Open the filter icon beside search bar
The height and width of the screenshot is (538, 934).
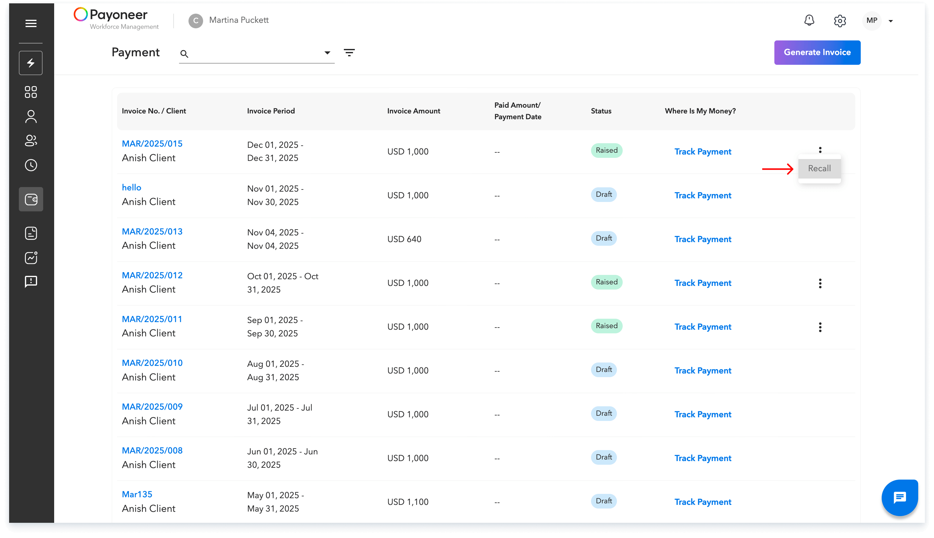349,53
